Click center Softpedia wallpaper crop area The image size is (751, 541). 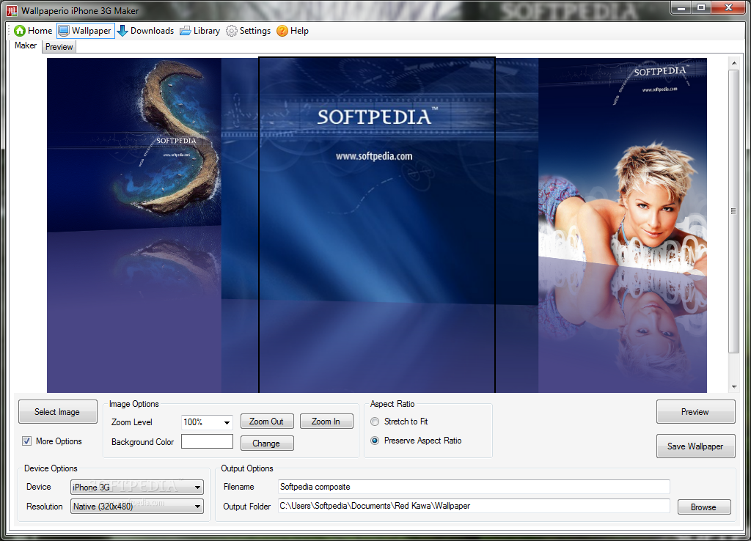click(x=377, y=225)
